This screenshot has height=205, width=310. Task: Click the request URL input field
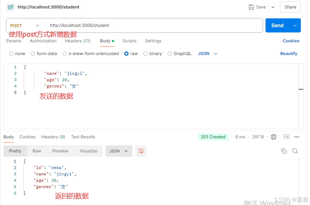tap(154, 25)
